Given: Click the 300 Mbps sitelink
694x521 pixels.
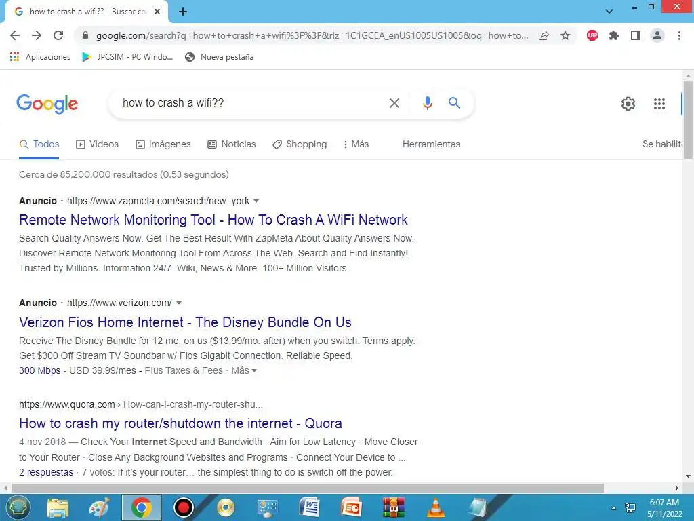Looking at the screenshot, I should click(x=40, y=371).
